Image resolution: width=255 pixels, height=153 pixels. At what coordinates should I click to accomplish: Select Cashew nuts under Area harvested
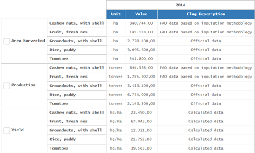pos(76,23)
